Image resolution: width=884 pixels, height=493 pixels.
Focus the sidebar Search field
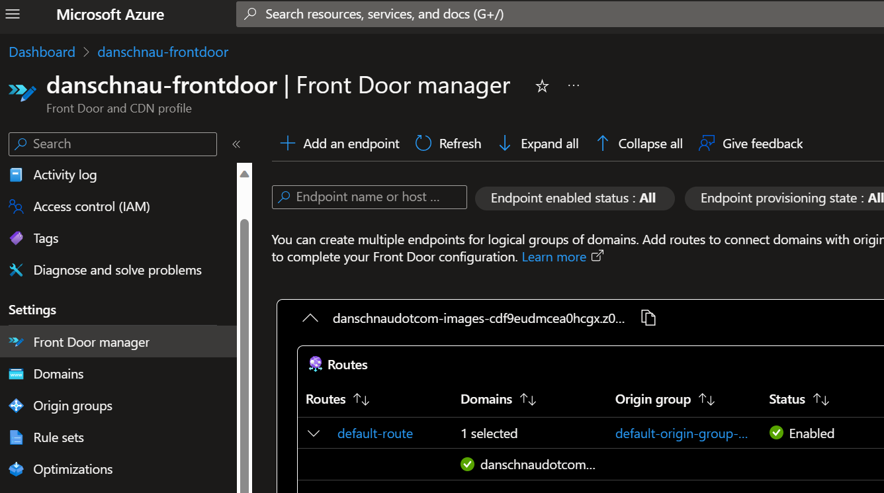(x=112, y=144)
